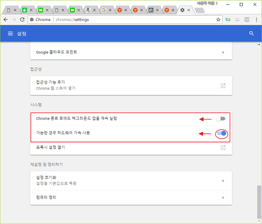Expand 컴퓨터 정리 row arrow
The width and height of the screenshot is (262, 224).
pos(223,198)
